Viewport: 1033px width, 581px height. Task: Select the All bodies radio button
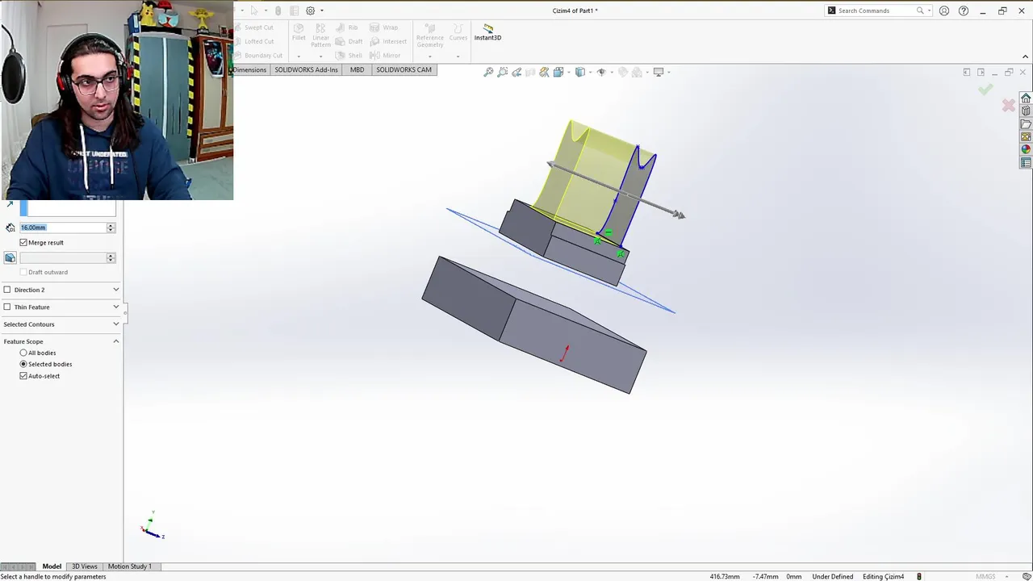pyautogui.click(x=23, y=353)
